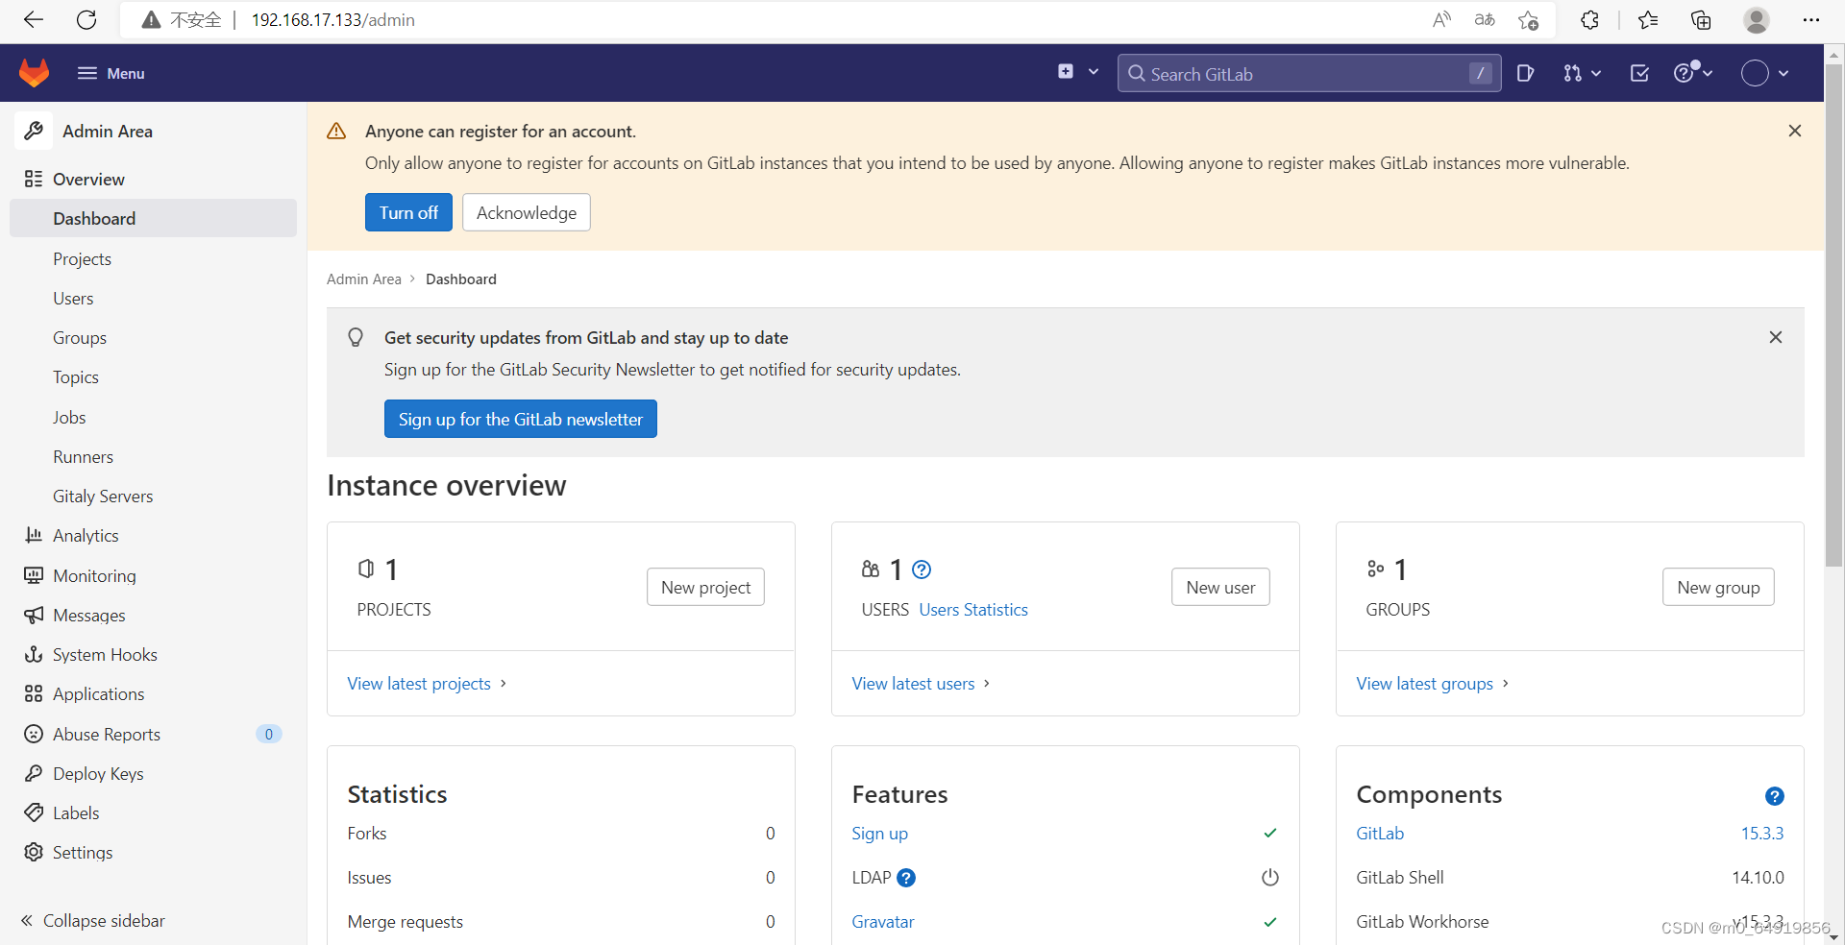Turn off open registration
Screen dimensions: 1845x945
click(408, 212)
